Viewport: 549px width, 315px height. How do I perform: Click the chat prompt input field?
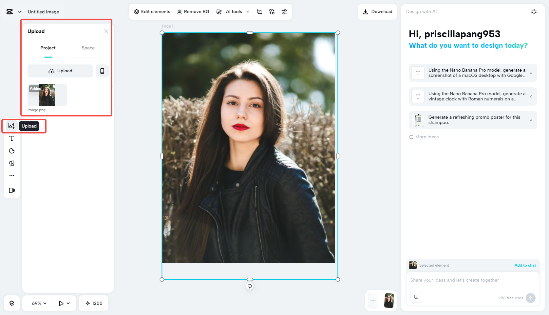point(473,280)
